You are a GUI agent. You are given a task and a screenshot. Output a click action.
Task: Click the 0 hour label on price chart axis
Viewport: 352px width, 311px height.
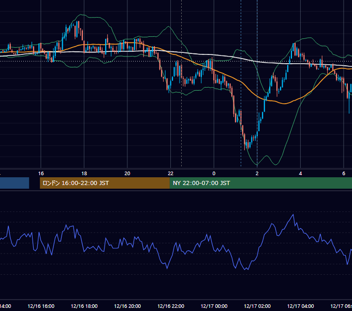(214, 174)
